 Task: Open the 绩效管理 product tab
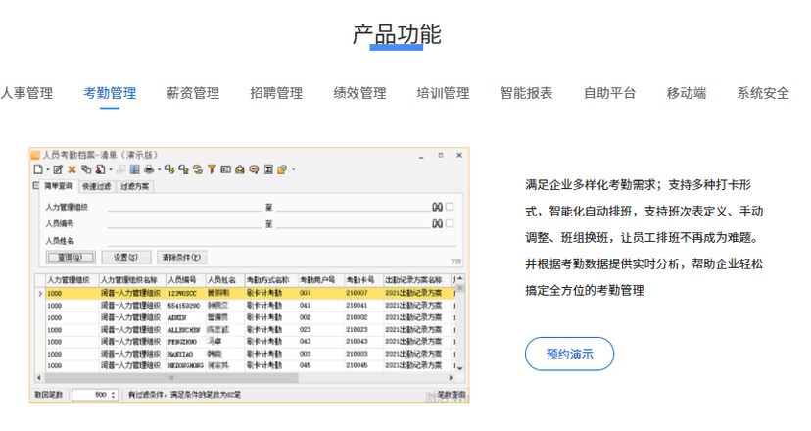pos(360,93)
